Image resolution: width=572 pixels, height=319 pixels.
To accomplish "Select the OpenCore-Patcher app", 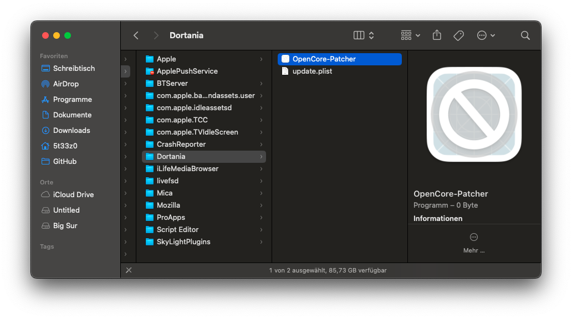I will tap(340, 59).
